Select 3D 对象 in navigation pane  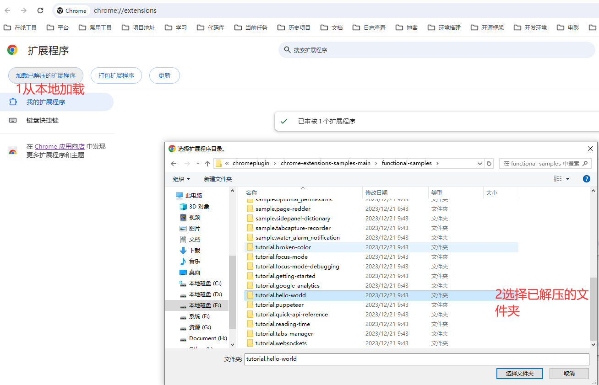pos(195,207)
